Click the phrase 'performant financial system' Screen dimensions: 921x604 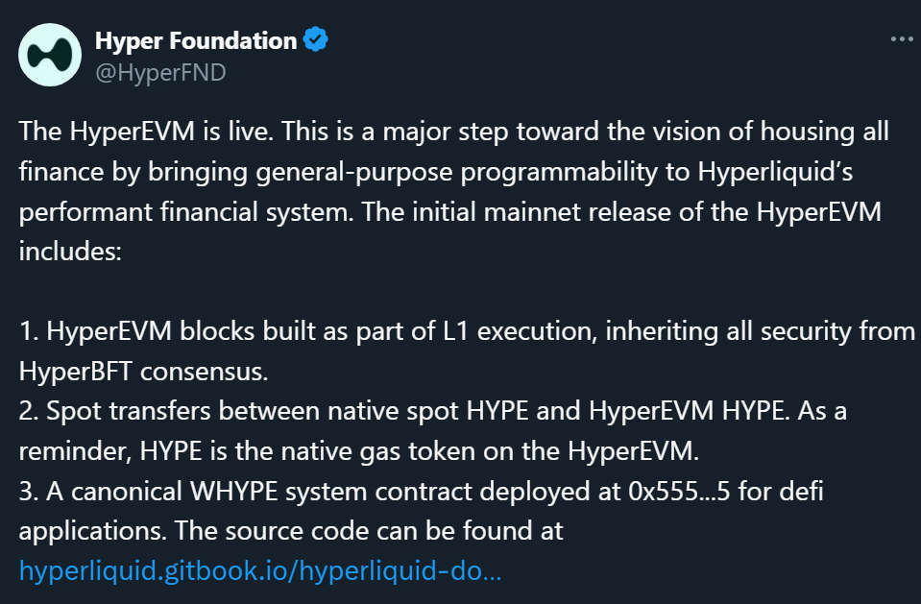(x=186, y=211)
